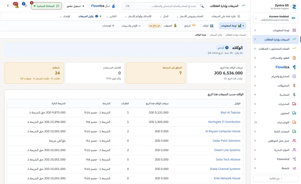Click the search field for customers and deals
Image resolution: width=301 pixels, height=184 pixels.
click(164, 6)
